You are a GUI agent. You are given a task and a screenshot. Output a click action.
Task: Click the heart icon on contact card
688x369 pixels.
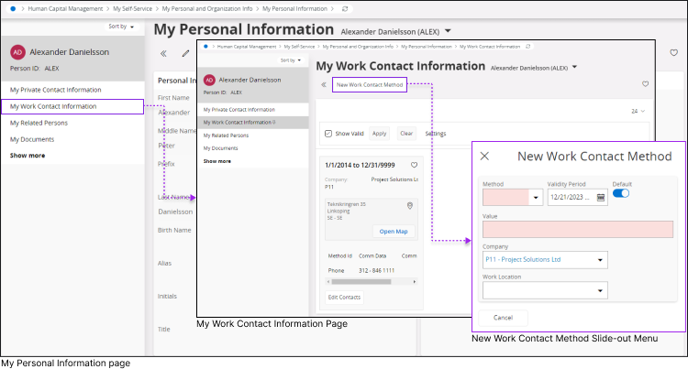415,166
